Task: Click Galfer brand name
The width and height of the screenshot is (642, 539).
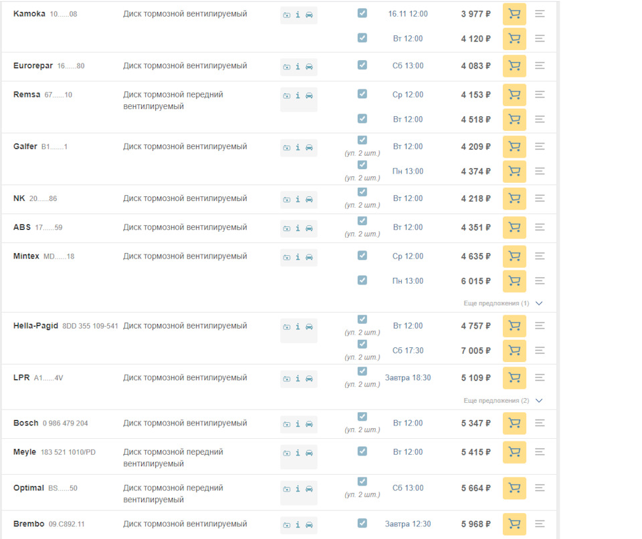Action: (25, 146)
